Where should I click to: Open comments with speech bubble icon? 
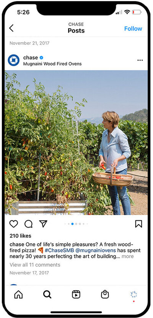(29, 224)
